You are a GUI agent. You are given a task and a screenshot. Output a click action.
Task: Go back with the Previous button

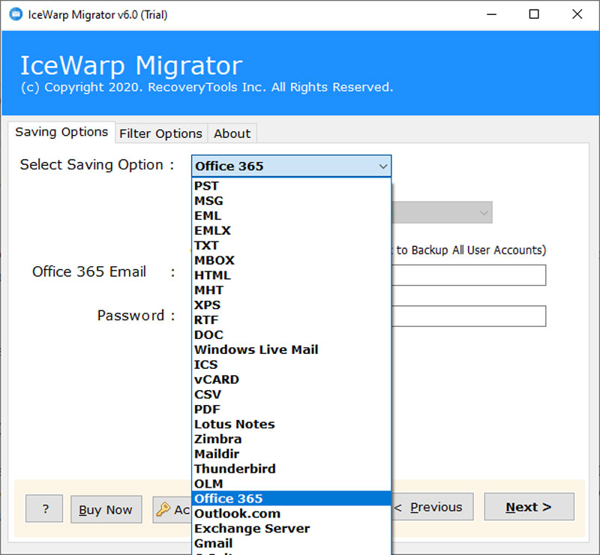tap(433, 507)
